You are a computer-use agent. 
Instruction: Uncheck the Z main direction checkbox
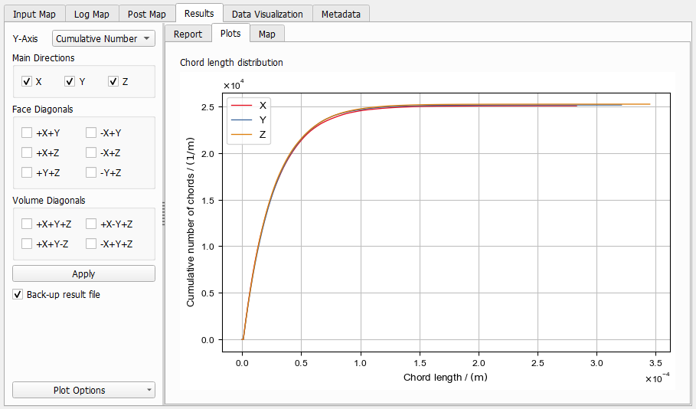(113, 81)
